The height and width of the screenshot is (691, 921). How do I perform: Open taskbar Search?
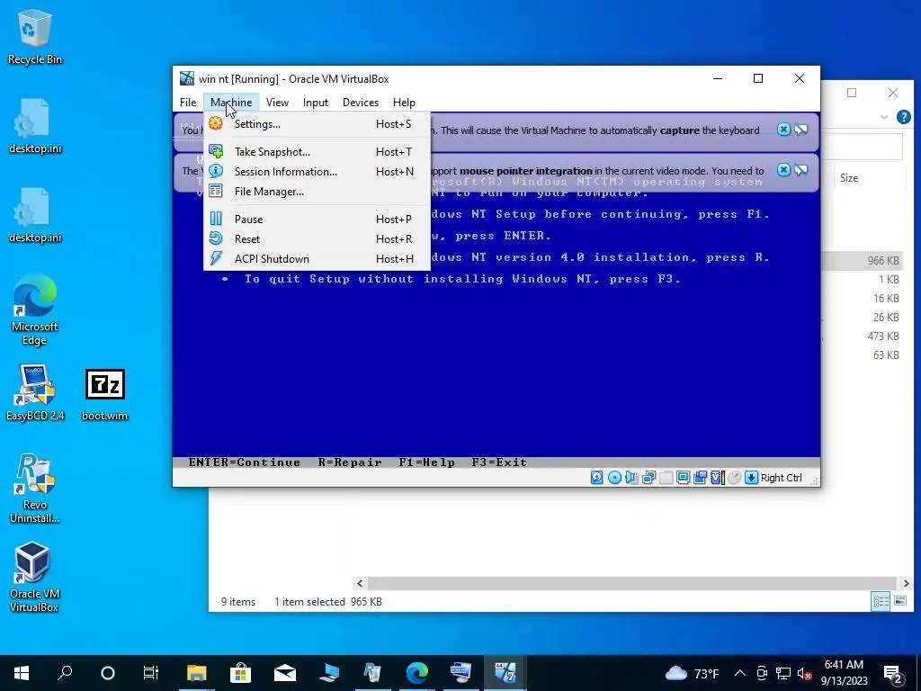click(65, 673)
